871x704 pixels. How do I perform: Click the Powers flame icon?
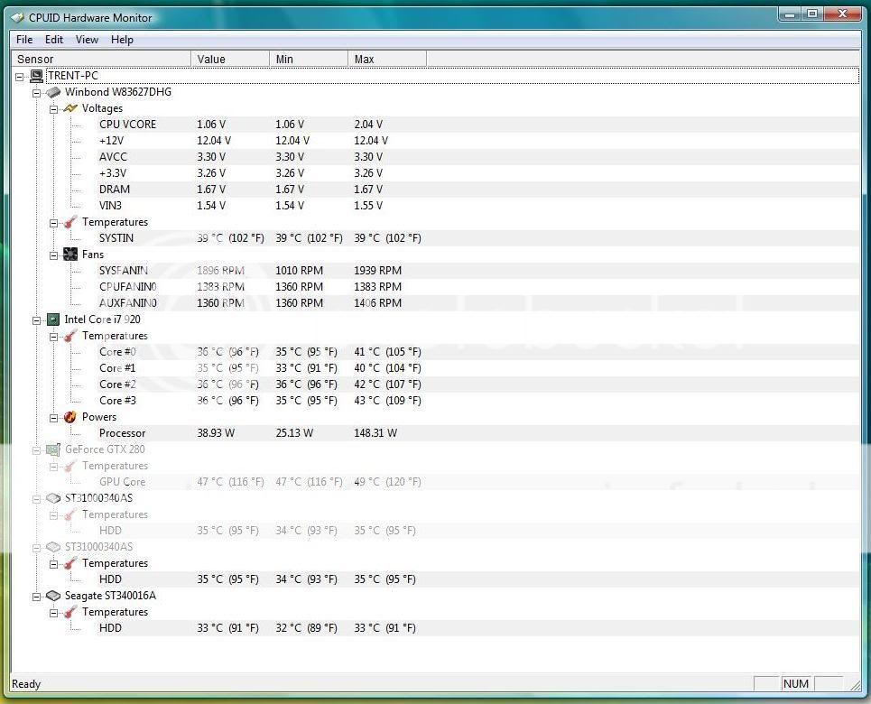point(70,417)
